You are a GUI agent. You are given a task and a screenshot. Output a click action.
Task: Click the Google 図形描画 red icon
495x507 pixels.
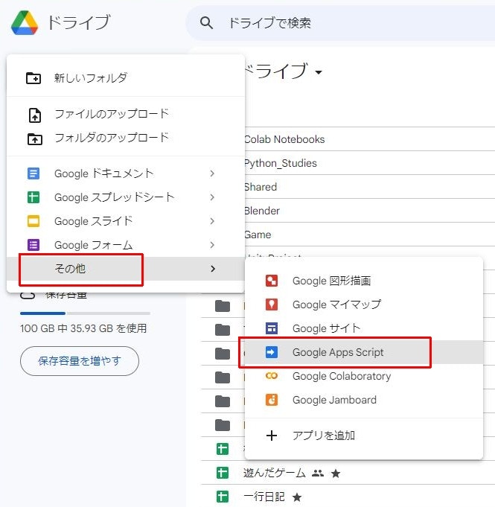point(272,281)
